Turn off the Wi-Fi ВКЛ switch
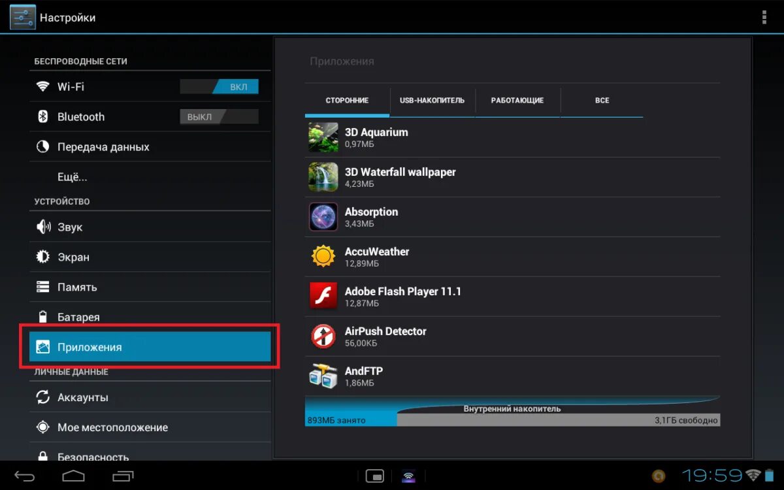Screen dimensions: 784x490 [220, 86]
